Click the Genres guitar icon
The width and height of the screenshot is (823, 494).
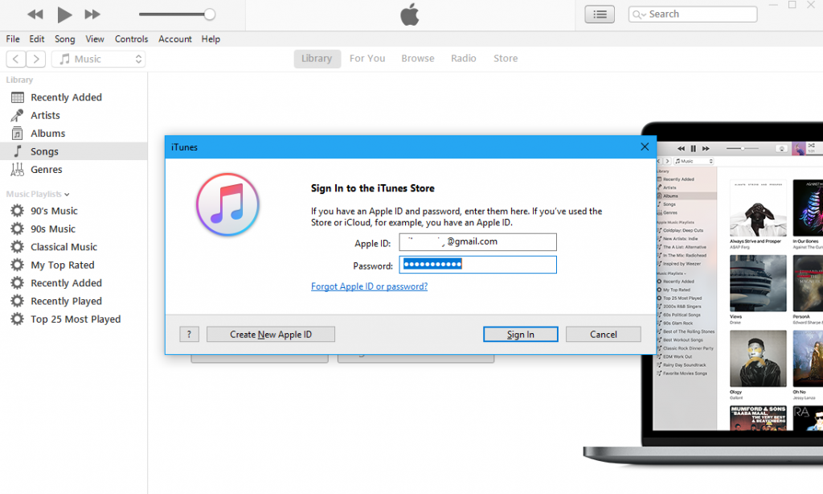(x=18, y=169)
